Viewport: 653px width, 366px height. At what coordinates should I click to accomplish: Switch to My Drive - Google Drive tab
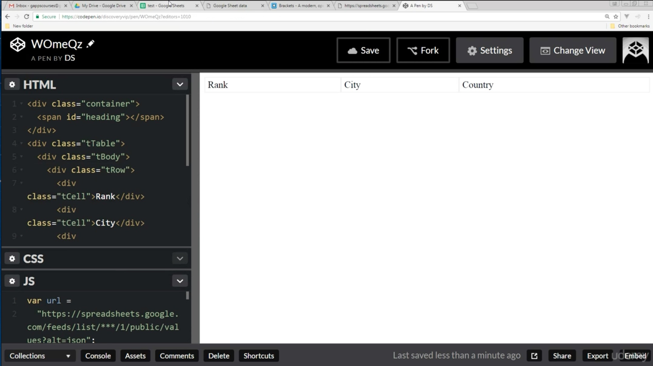[x=103, y=5]
